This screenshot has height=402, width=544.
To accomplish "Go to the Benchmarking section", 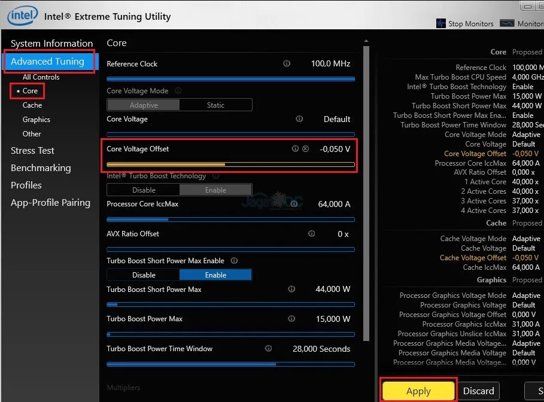I will (41, 168).
